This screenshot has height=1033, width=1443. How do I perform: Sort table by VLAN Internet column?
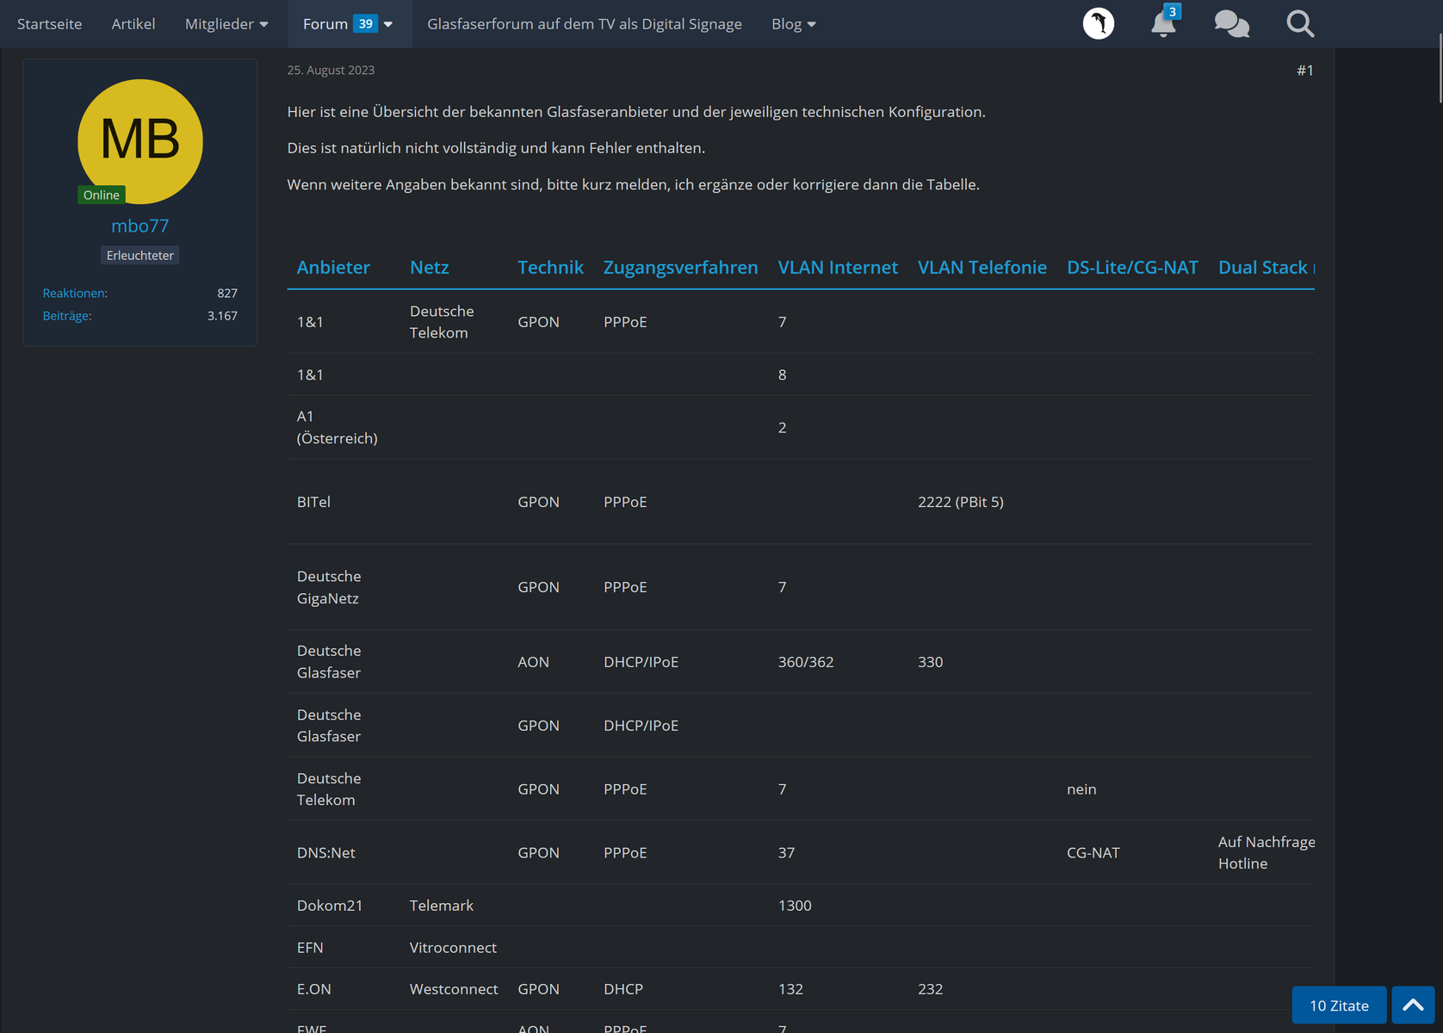point(838,268)
